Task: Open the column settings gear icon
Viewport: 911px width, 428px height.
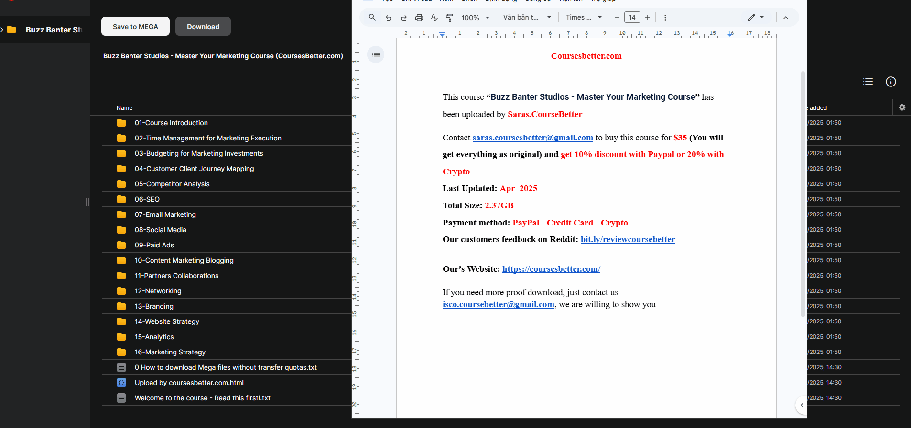Action: pos(902,107)
